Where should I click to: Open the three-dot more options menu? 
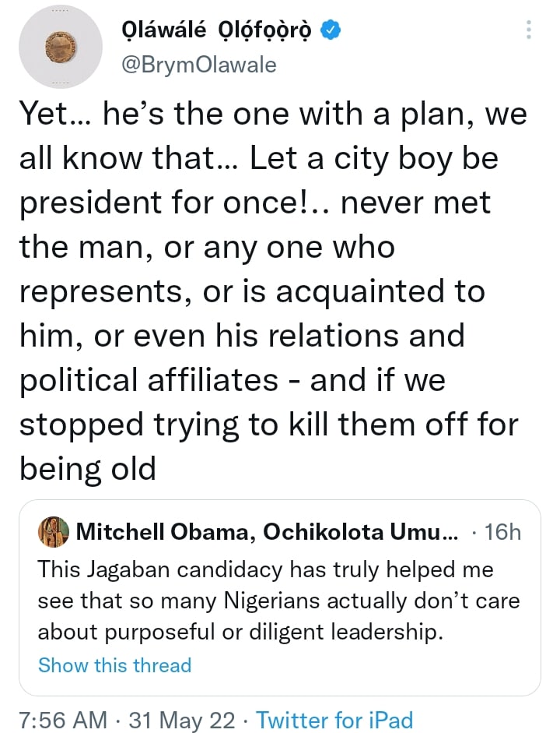[x=528, y=30]
